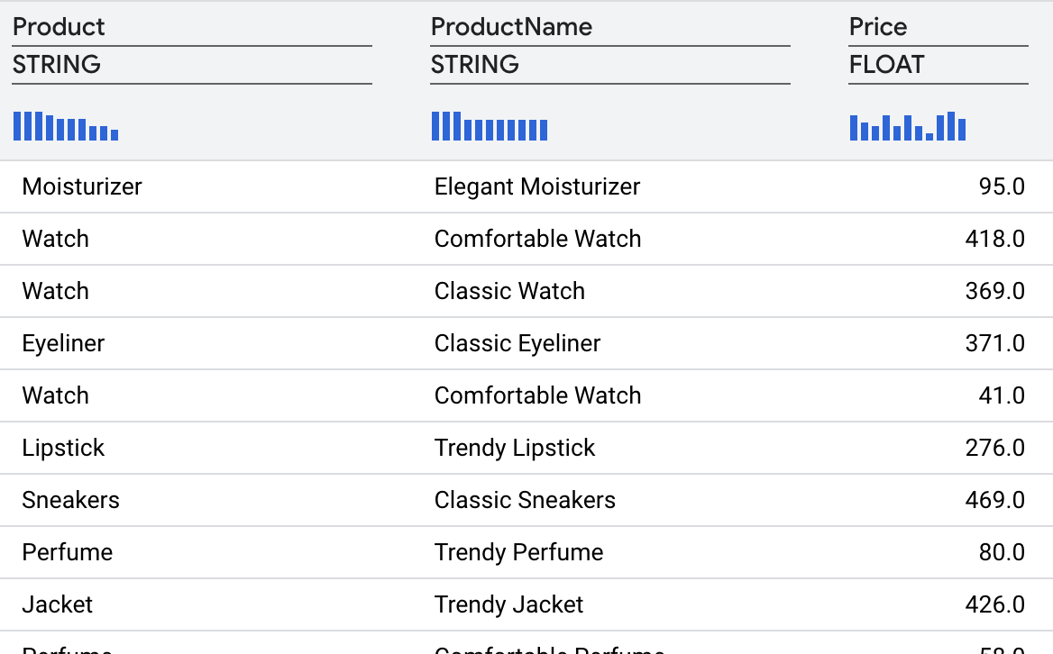Viewport: 1053px width, 654px height.
Task: Select the price value 418.0
Action: tap(994, 239)
